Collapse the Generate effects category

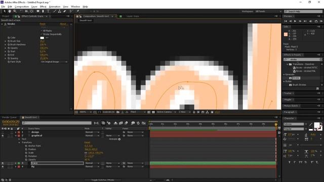(x=284, y=74)
